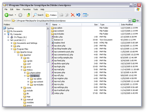This screenshot has height=112, width=147.
Task: Sort by the Date Modified column
Action: [x=130, y=25]
